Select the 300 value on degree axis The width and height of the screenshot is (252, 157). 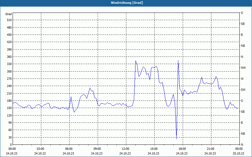coord(9,71)
